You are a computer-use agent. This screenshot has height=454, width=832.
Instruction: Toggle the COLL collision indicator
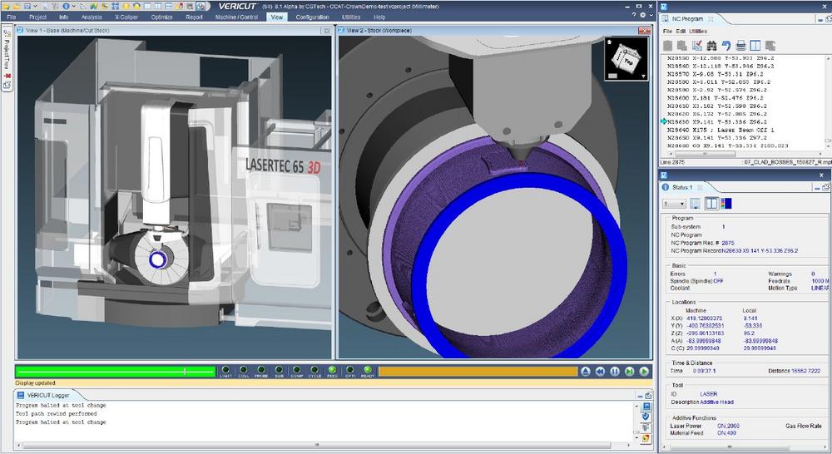click(243, 370)
